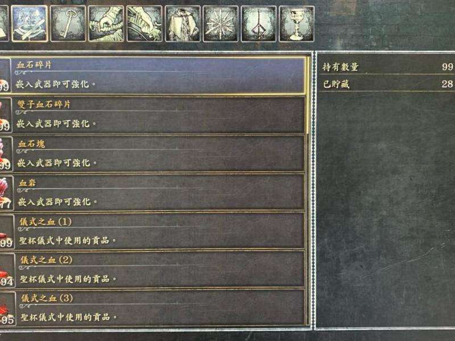Select the 血石塊 item entry
Image resolution: width=455 pixels, height=341 pixels.
point(152,153)
